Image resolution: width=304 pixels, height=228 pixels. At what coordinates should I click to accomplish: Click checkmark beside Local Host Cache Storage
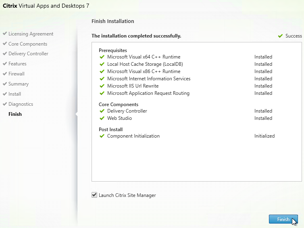pyautogui.click(x=102, y=64)
